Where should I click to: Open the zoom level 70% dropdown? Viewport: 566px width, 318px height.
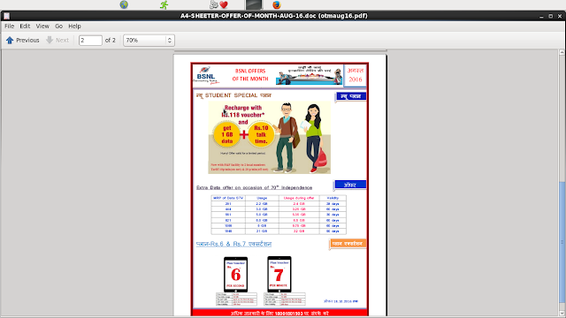pos(149,40)
